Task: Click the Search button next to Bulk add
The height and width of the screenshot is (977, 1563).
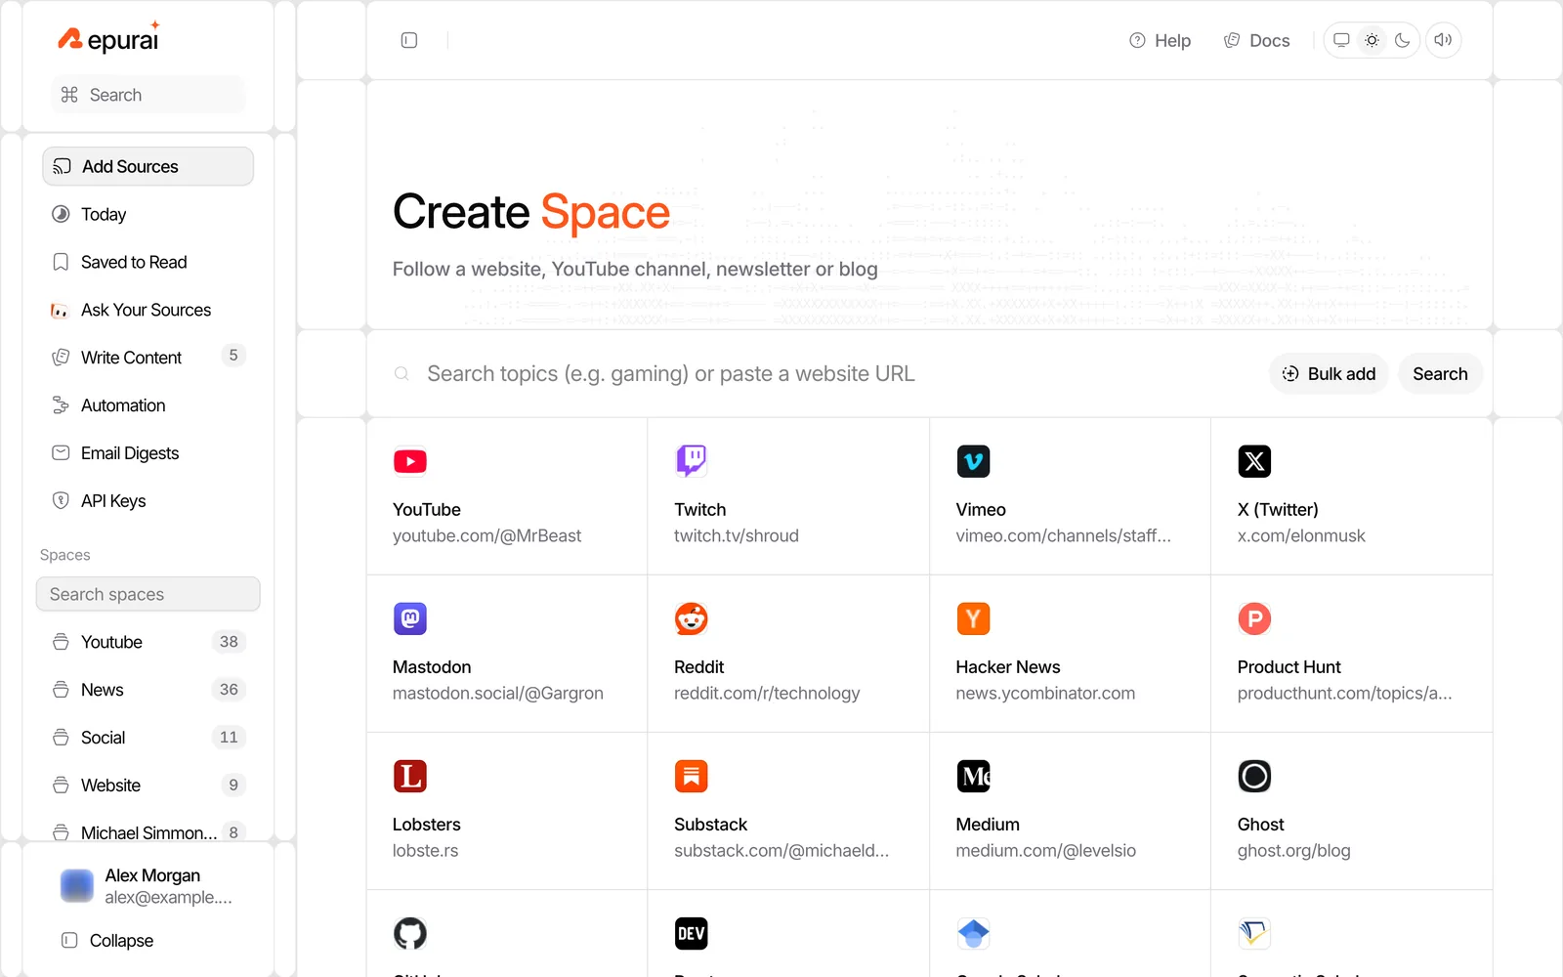Action: 1440,373
